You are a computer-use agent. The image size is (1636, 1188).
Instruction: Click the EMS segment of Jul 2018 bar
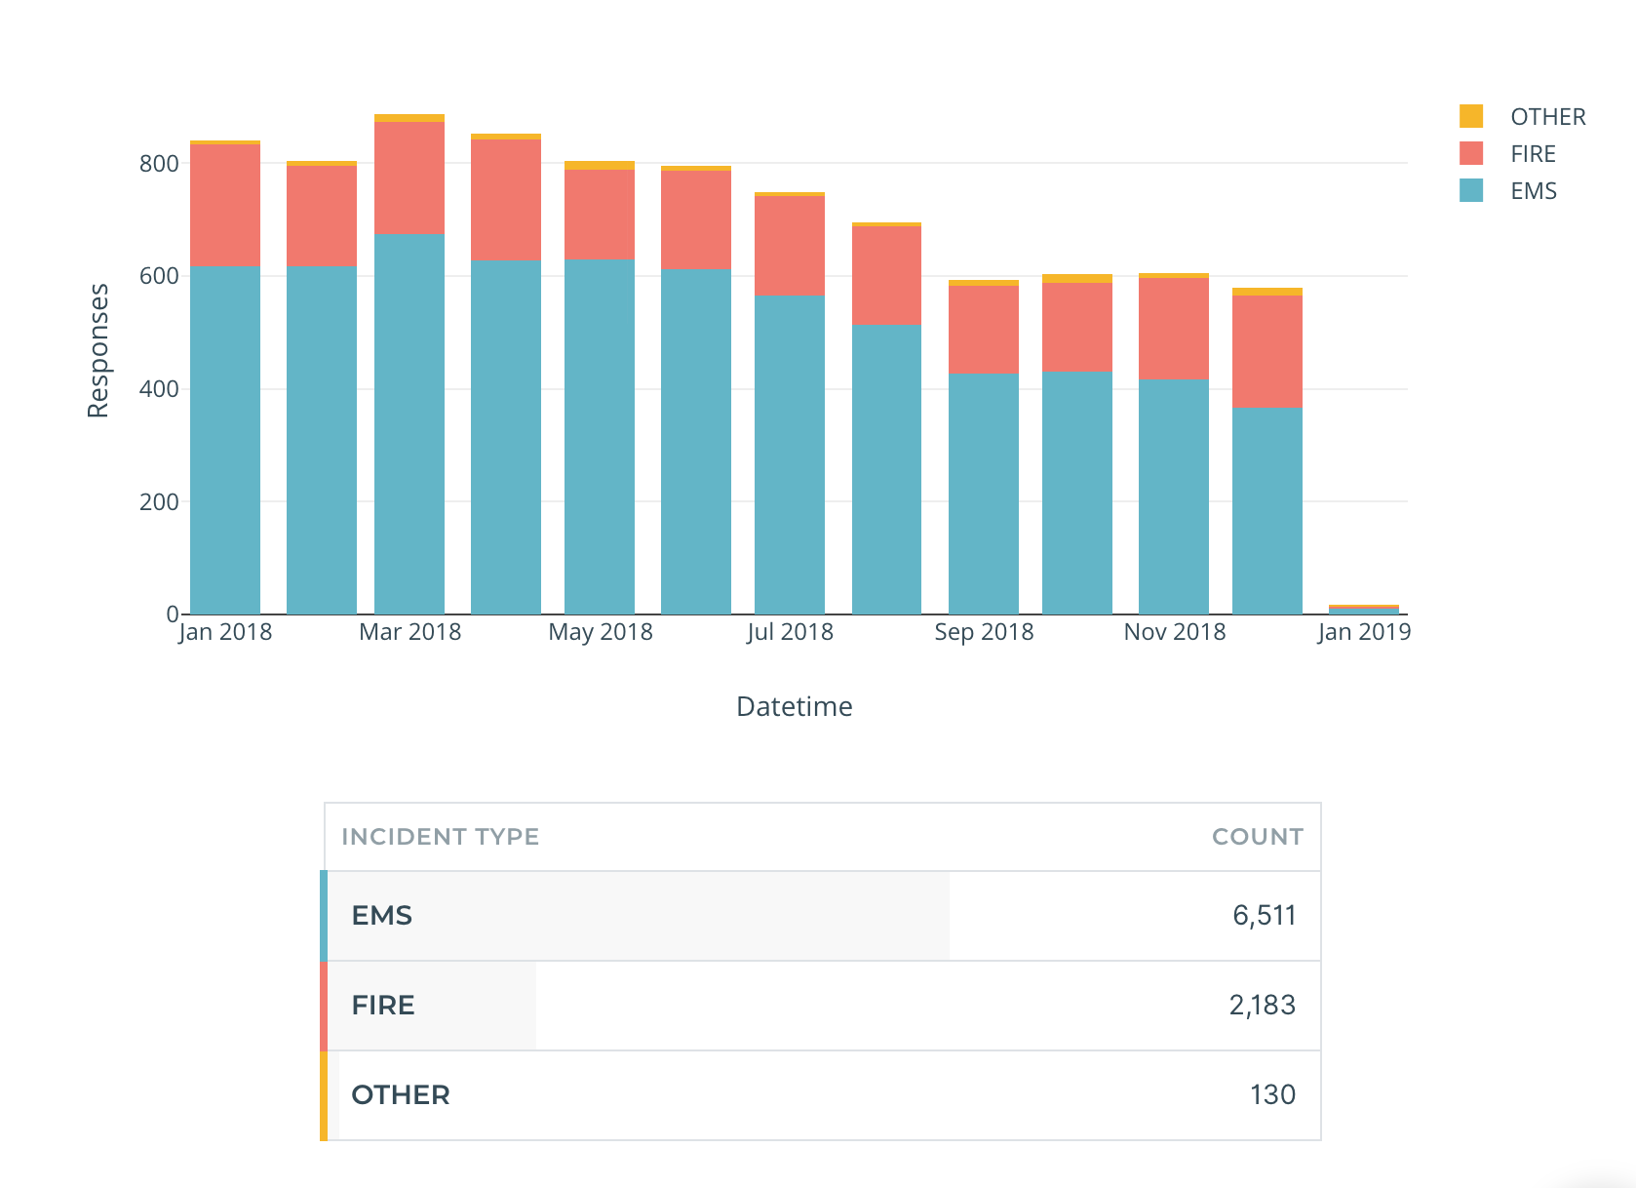tap(790, 455)
